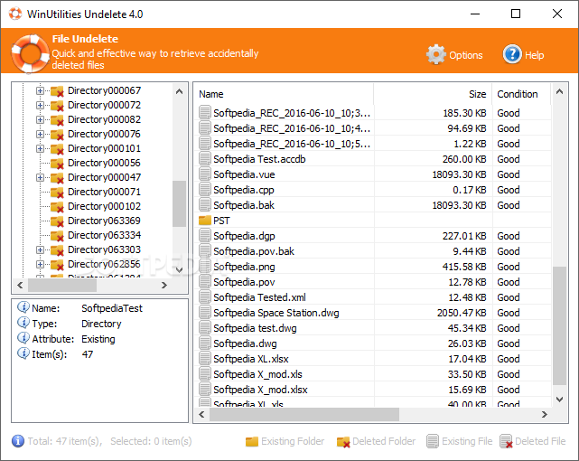The height and width of the screenshot is (461, 579).
Task: Click the Help label in the header
Action: point(535,55)
